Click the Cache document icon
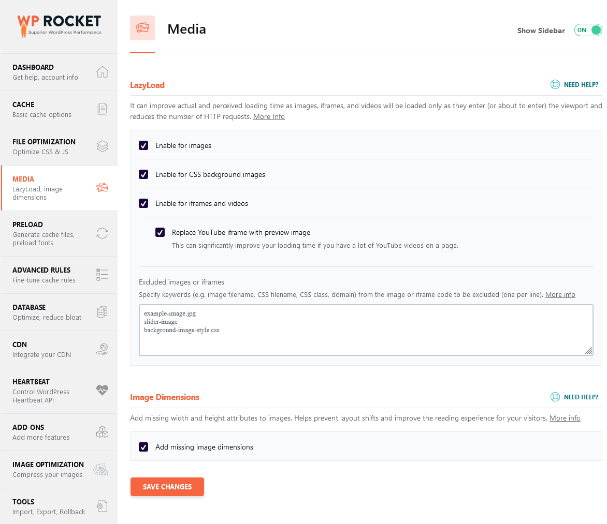Viewport: 607px width, 524px height. point(102,109)
